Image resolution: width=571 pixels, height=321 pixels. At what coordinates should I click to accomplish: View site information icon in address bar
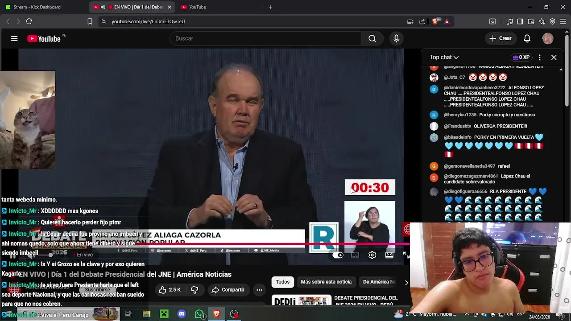coord(103,21)
